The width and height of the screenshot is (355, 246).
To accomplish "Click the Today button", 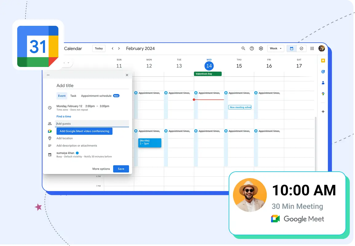I will pos(99,49).
